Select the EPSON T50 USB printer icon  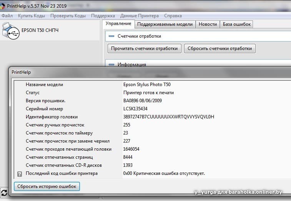coord(11,31)
